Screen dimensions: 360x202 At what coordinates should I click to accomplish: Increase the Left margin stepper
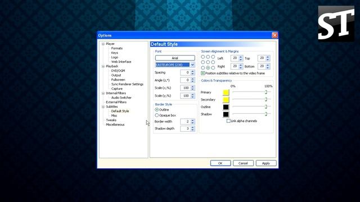click(241, 57)
